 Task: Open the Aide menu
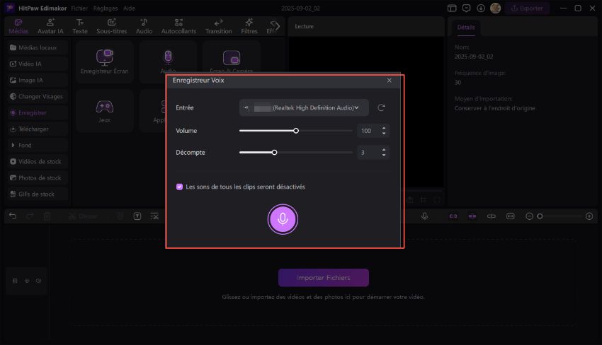click(x=129, y=8)
